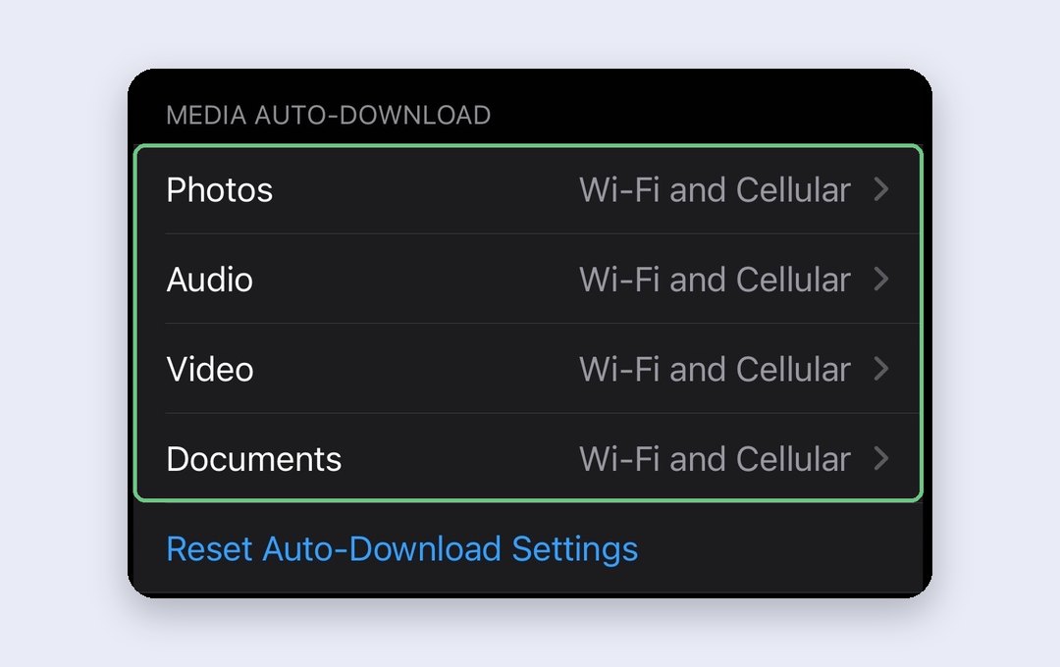Viewport: 1060px width, 667px height.
Task: Tap the chevron in the Audio row
Action: pos(880,280)
